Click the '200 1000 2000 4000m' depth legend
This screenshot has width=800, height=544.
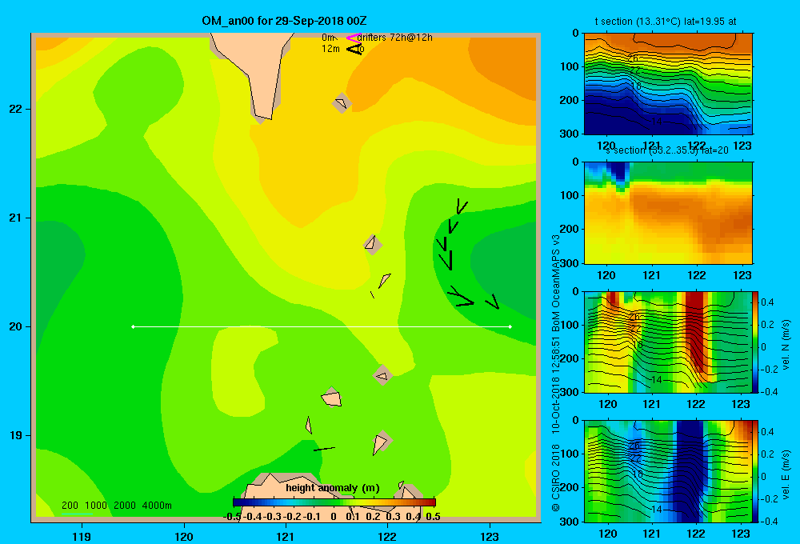point(116,506)
